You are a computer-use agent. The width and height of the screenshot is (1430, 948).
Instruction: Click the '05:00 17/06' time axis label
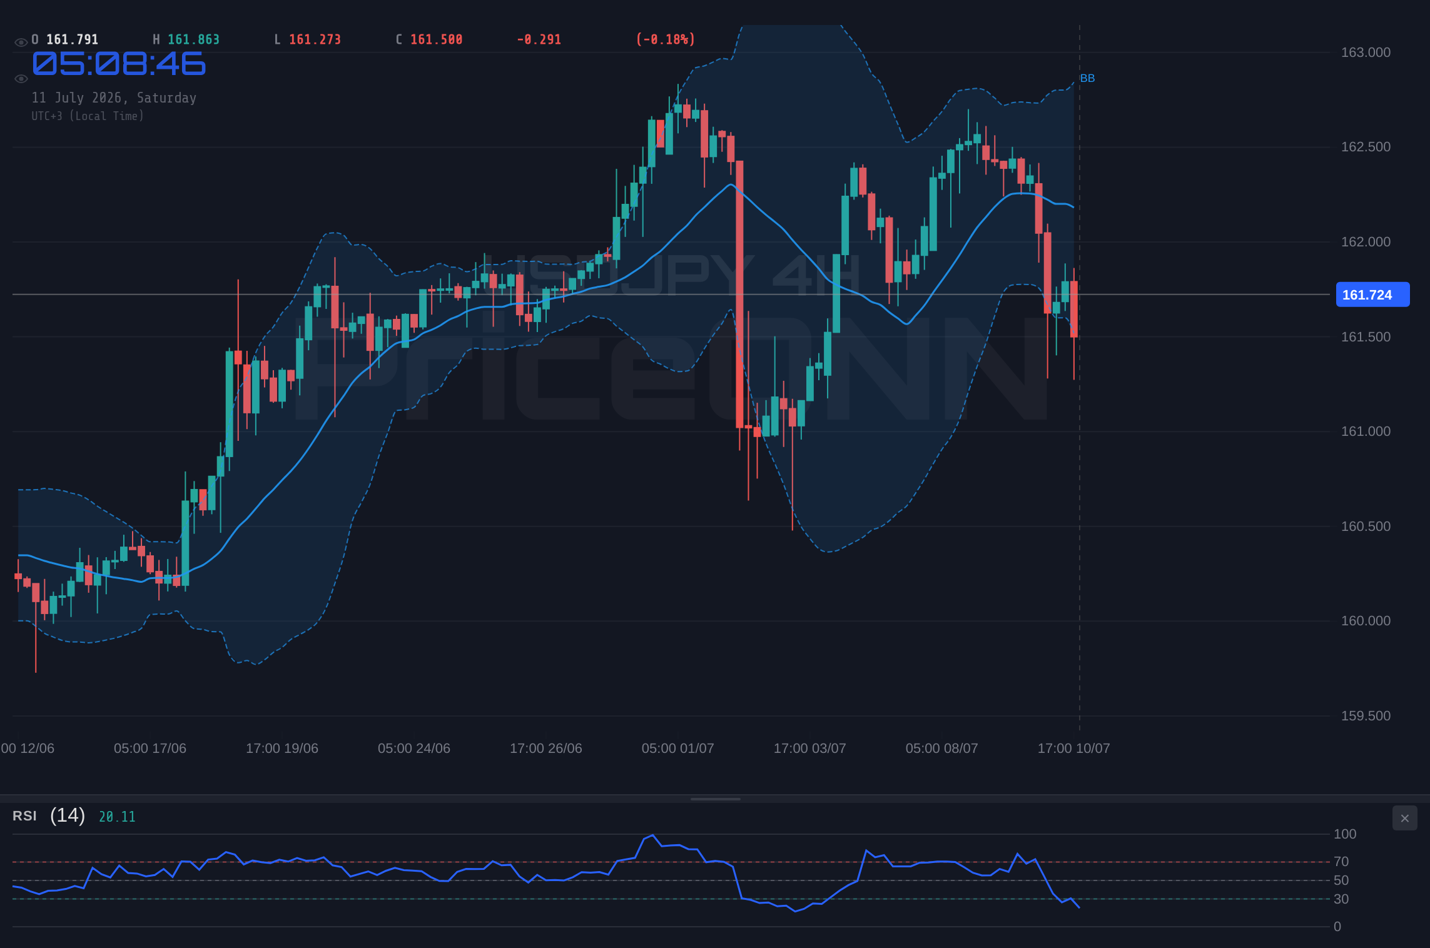click(x=150, y=749)
